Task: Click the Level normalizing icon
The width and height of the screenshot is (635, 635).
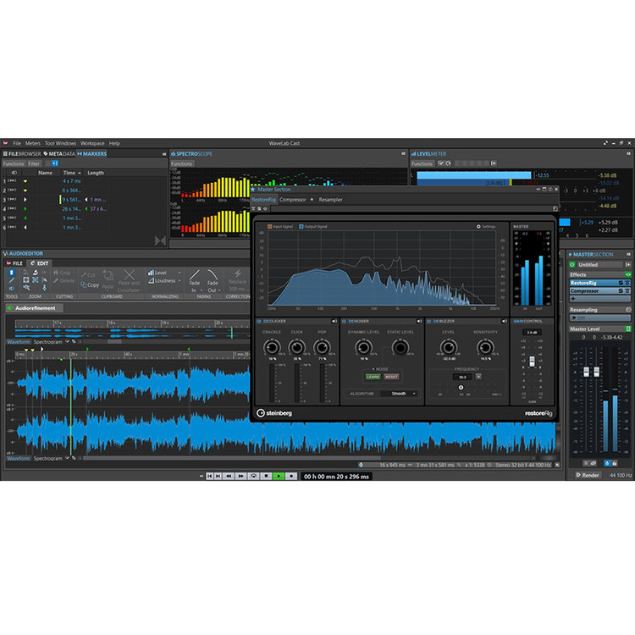Action: click(152, 273)
